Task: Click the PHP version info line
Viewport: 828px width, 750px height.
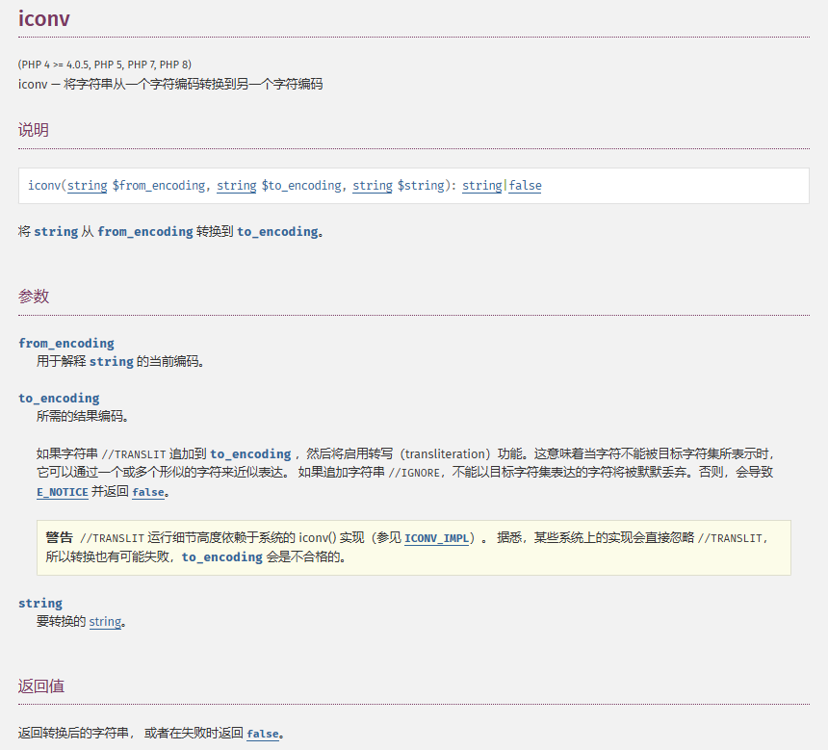Action: tap(104, 65)
